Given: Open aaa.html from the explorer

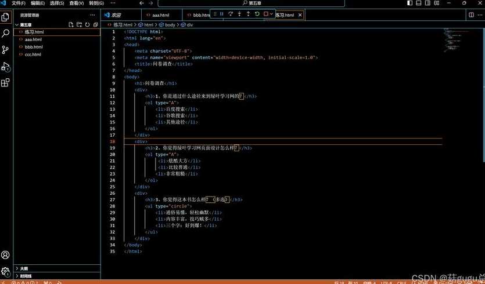Looking at the screenshot, I should coord(57,39).
